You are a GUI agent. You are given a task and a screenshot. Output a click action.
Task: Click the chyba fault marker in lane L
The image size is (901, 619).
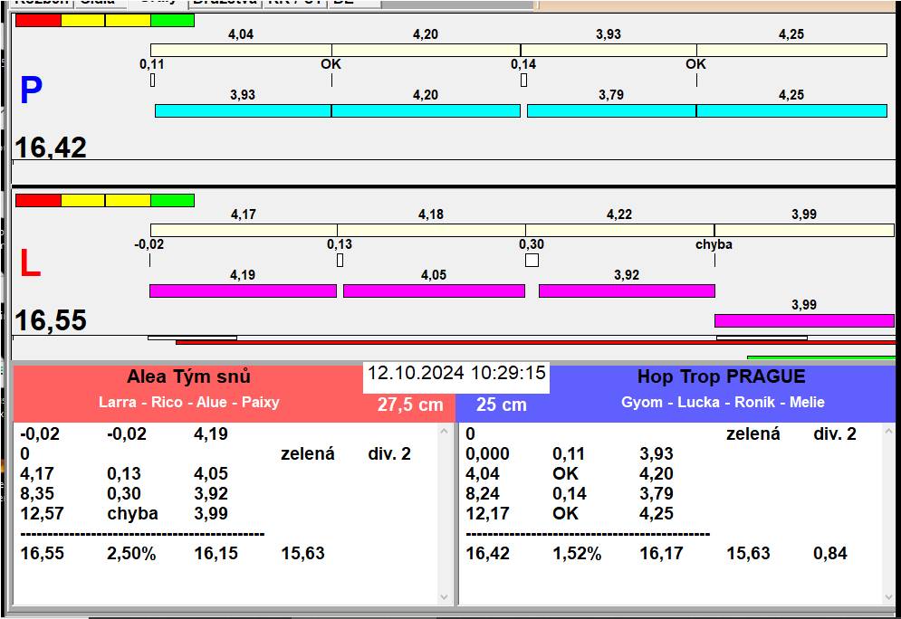[x=714, y=244]
